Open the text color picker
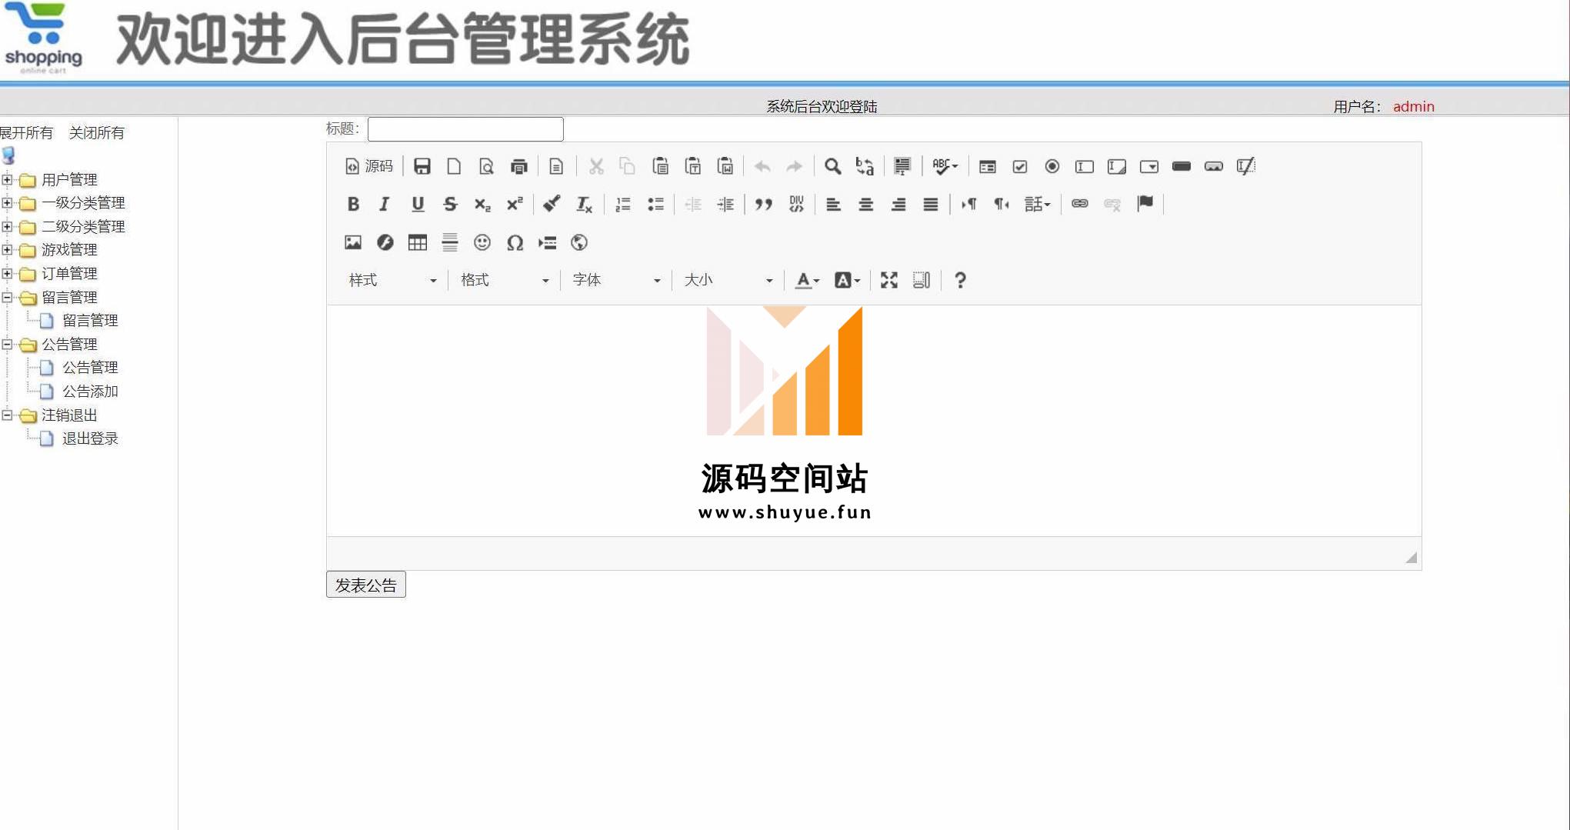This screenshot has height=830, width=1570. coord(807,280)
